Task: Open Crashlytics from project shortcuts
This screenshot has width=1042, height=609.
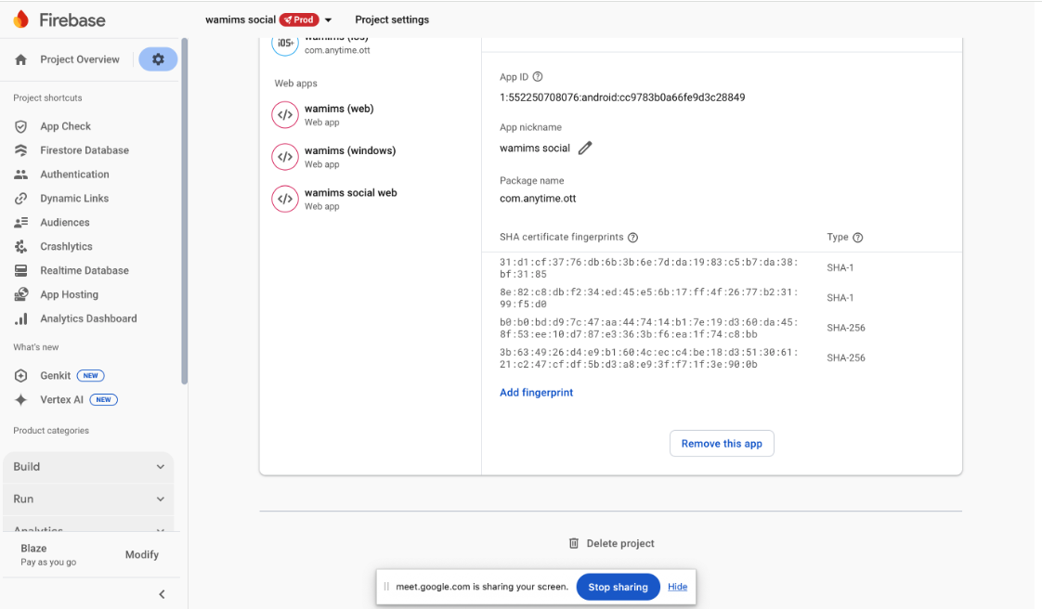Action: 66,246
